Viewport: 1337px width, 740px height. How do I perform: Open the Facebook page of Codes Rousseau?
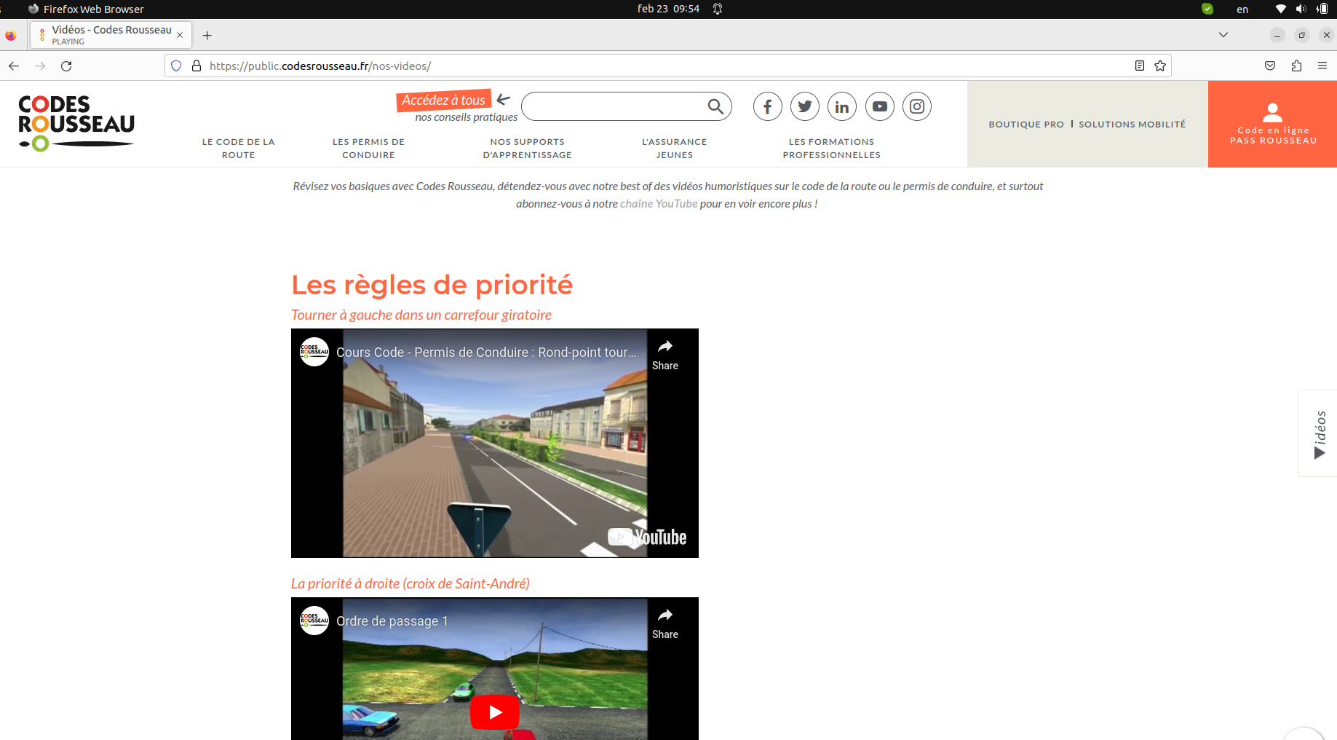(x=767, y=106)
